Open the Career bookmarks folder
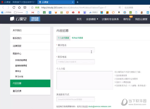This screenshot has width=150, height=109. click(19, 13)
